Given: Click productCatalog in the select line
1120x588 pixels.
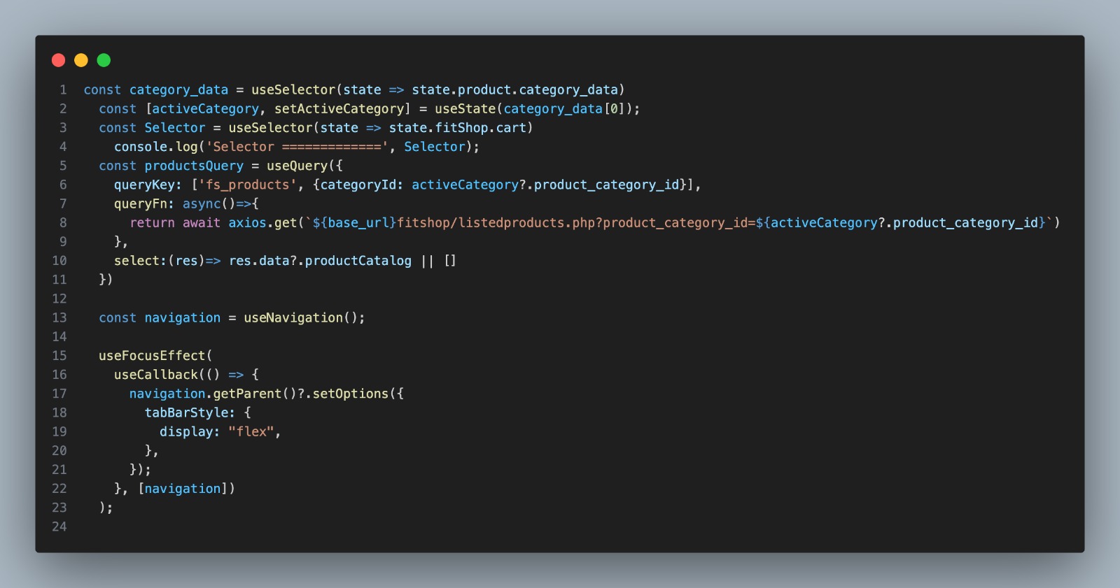Looking at the screenshot, I should pos(358,261).
